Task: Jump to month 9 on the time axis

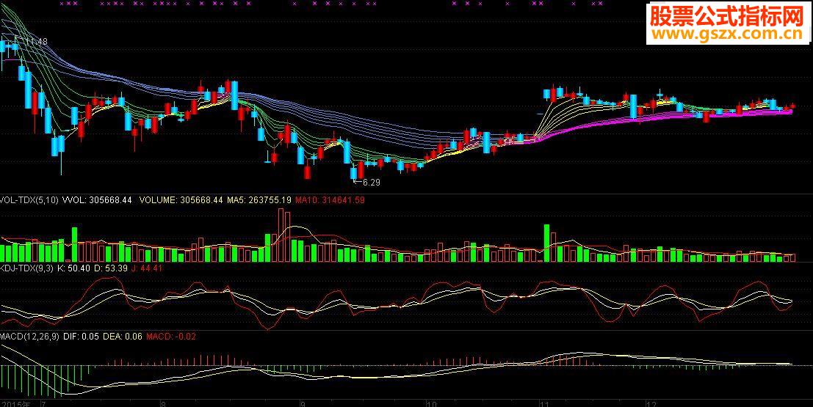Action: tap(303, 403)
